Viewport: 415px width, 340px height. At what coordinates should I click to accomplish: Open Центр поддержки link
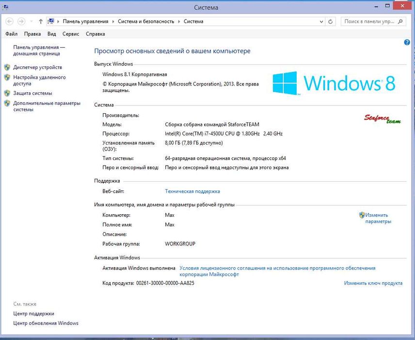pos(33,314)
